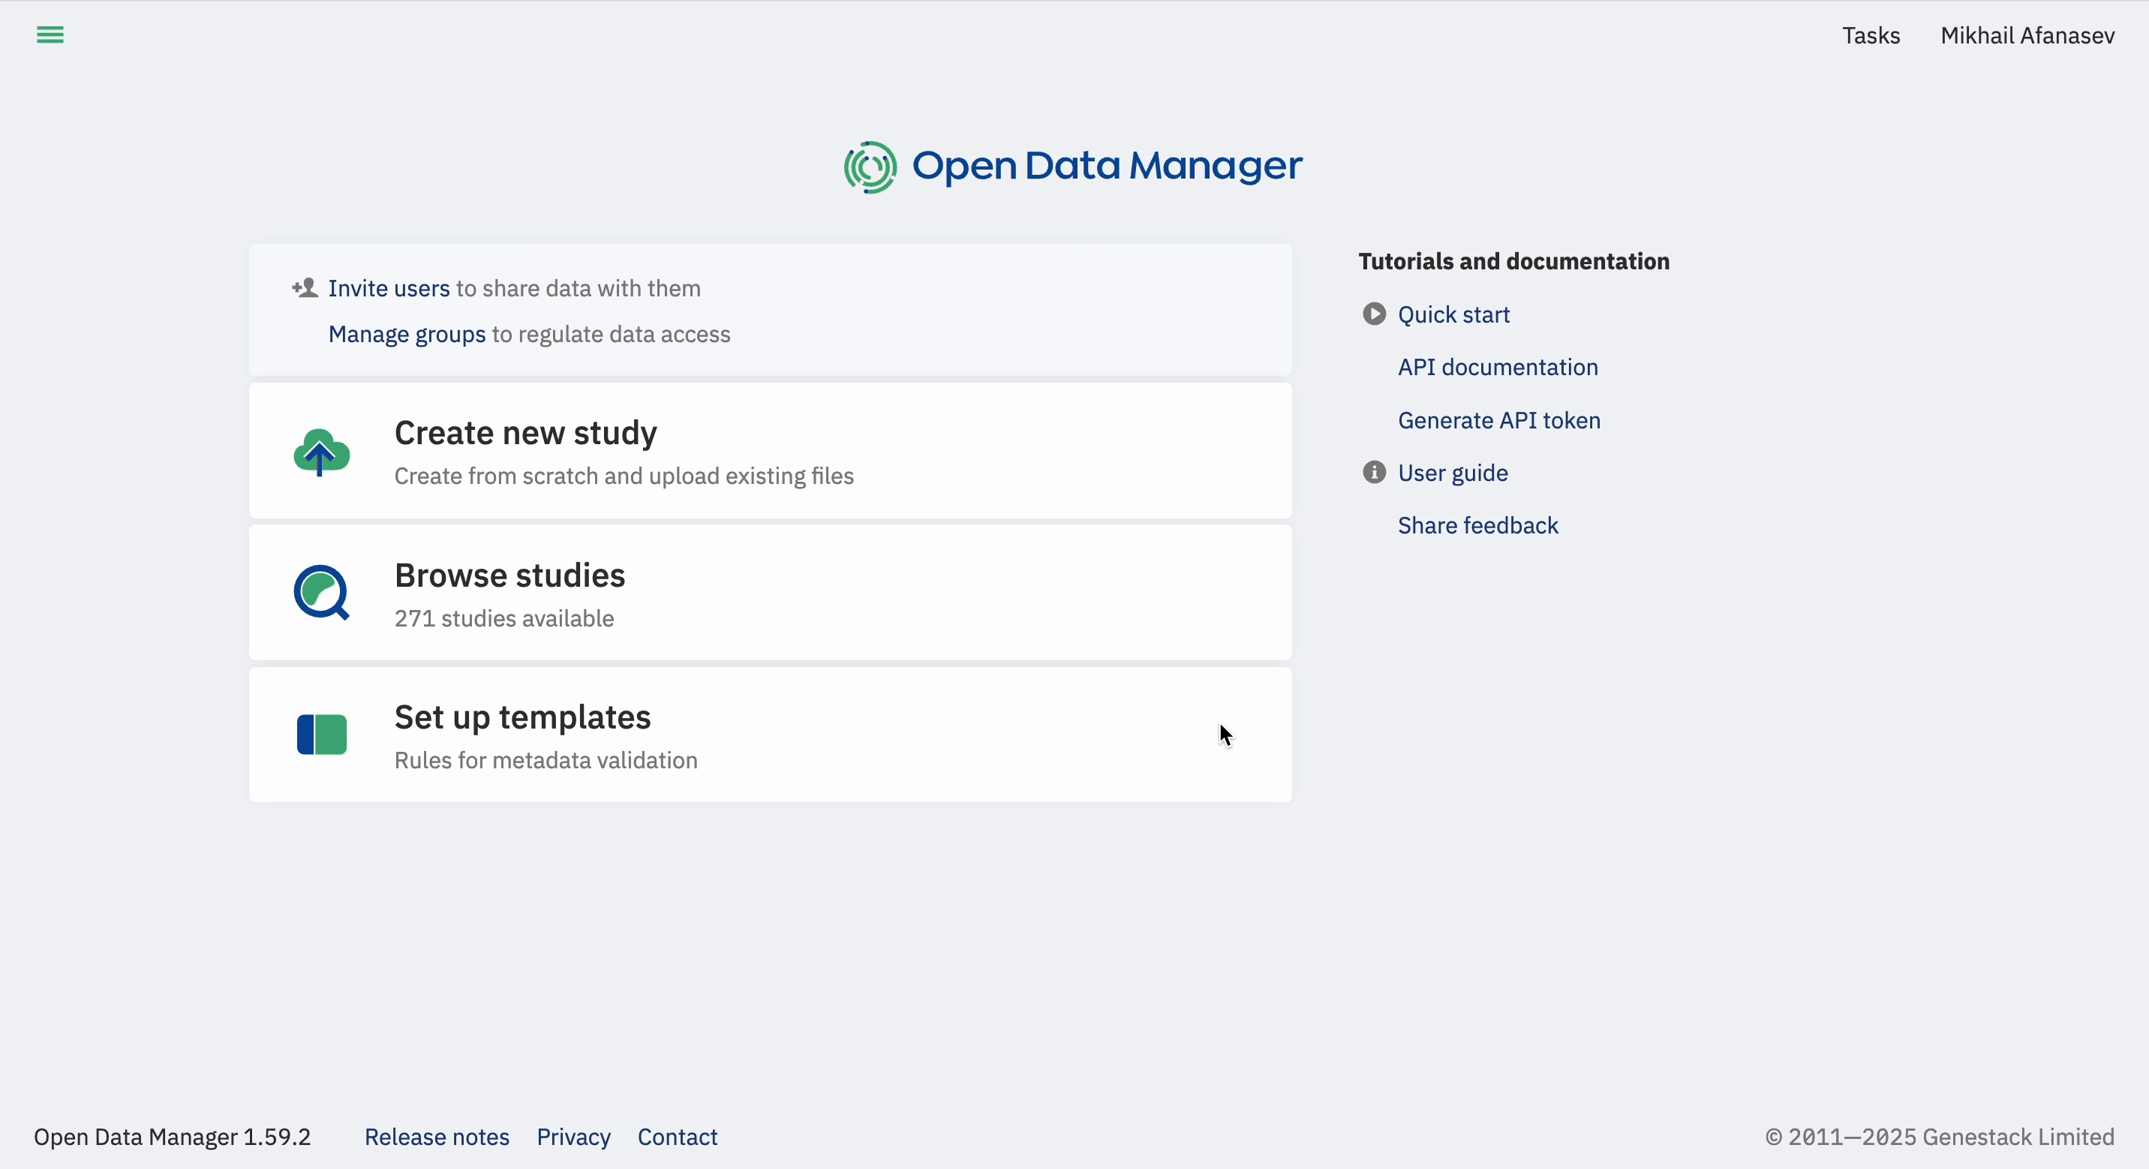Click the Open Data Manager logo
2149x1169 pixels.
point(1073,167)
